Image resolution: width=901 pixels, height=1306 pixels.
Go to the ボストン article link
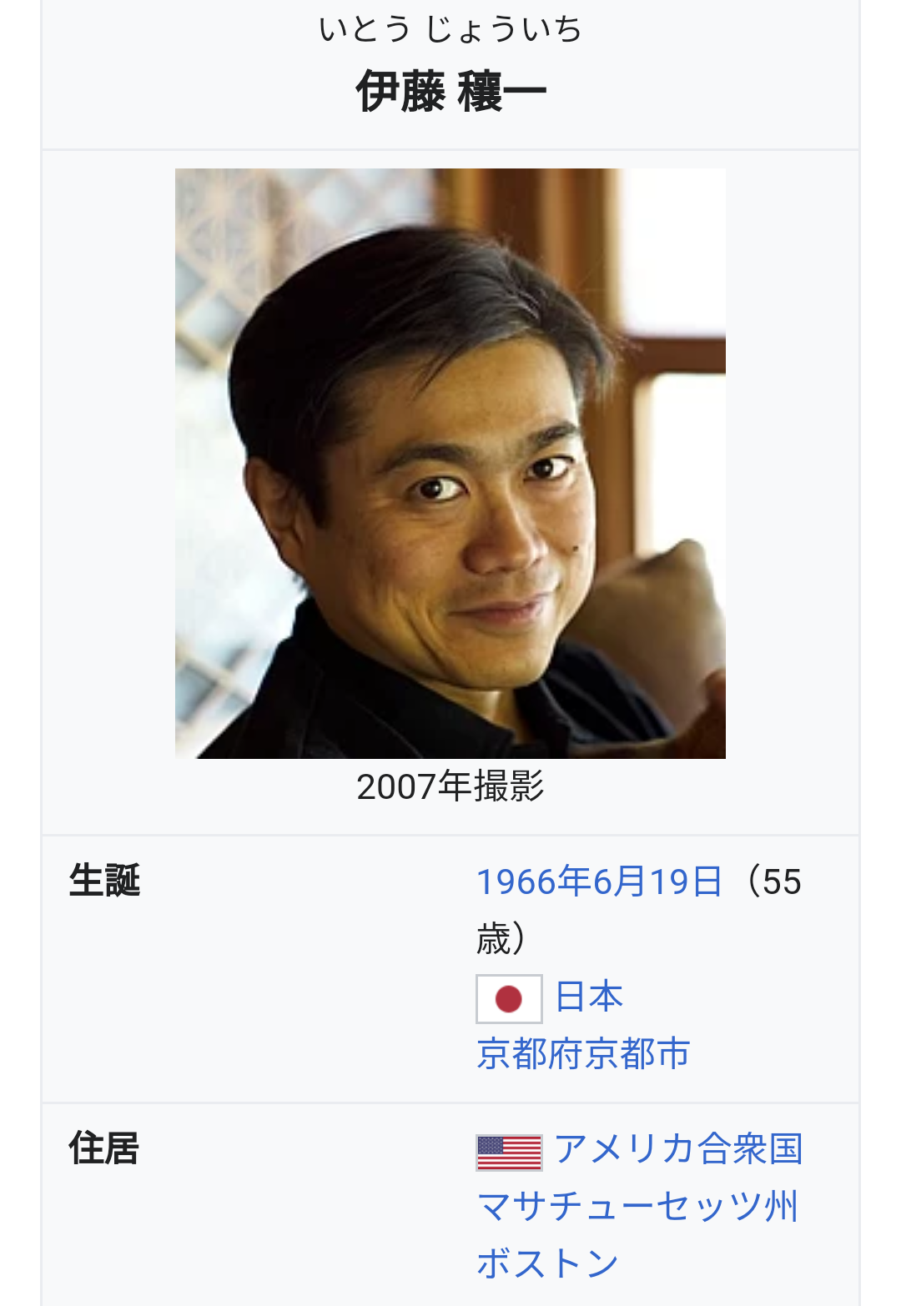point(547,1263)
